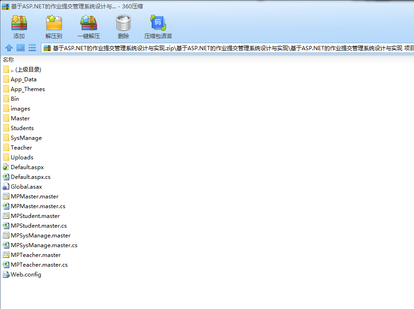Click the 一键解压 one-click extract icon
This screenshot has width=414, height=309.
click(89, 23)
